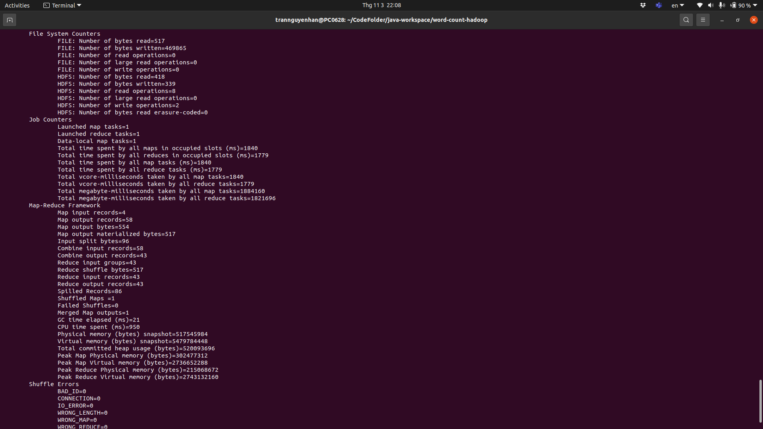
Task: Click the terminal search magnifier icon
Action: [686, 20]
